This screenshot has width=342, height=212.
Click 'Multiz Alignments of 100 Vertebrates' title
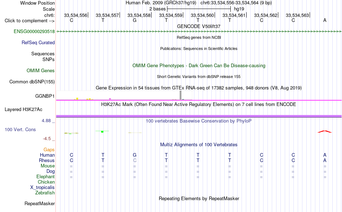(x=199, y=145)
